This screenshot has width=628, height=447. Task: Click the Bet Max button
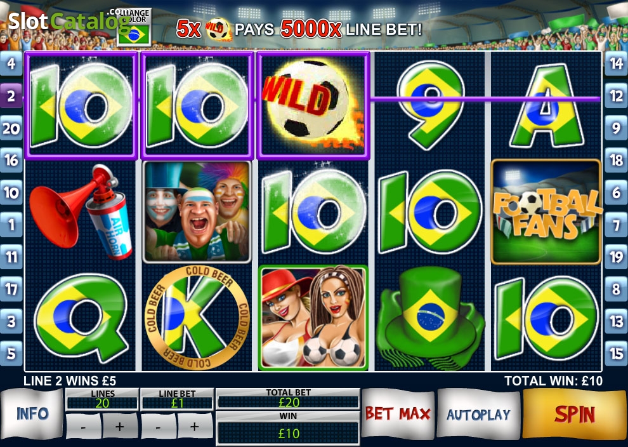click(398, 414)
